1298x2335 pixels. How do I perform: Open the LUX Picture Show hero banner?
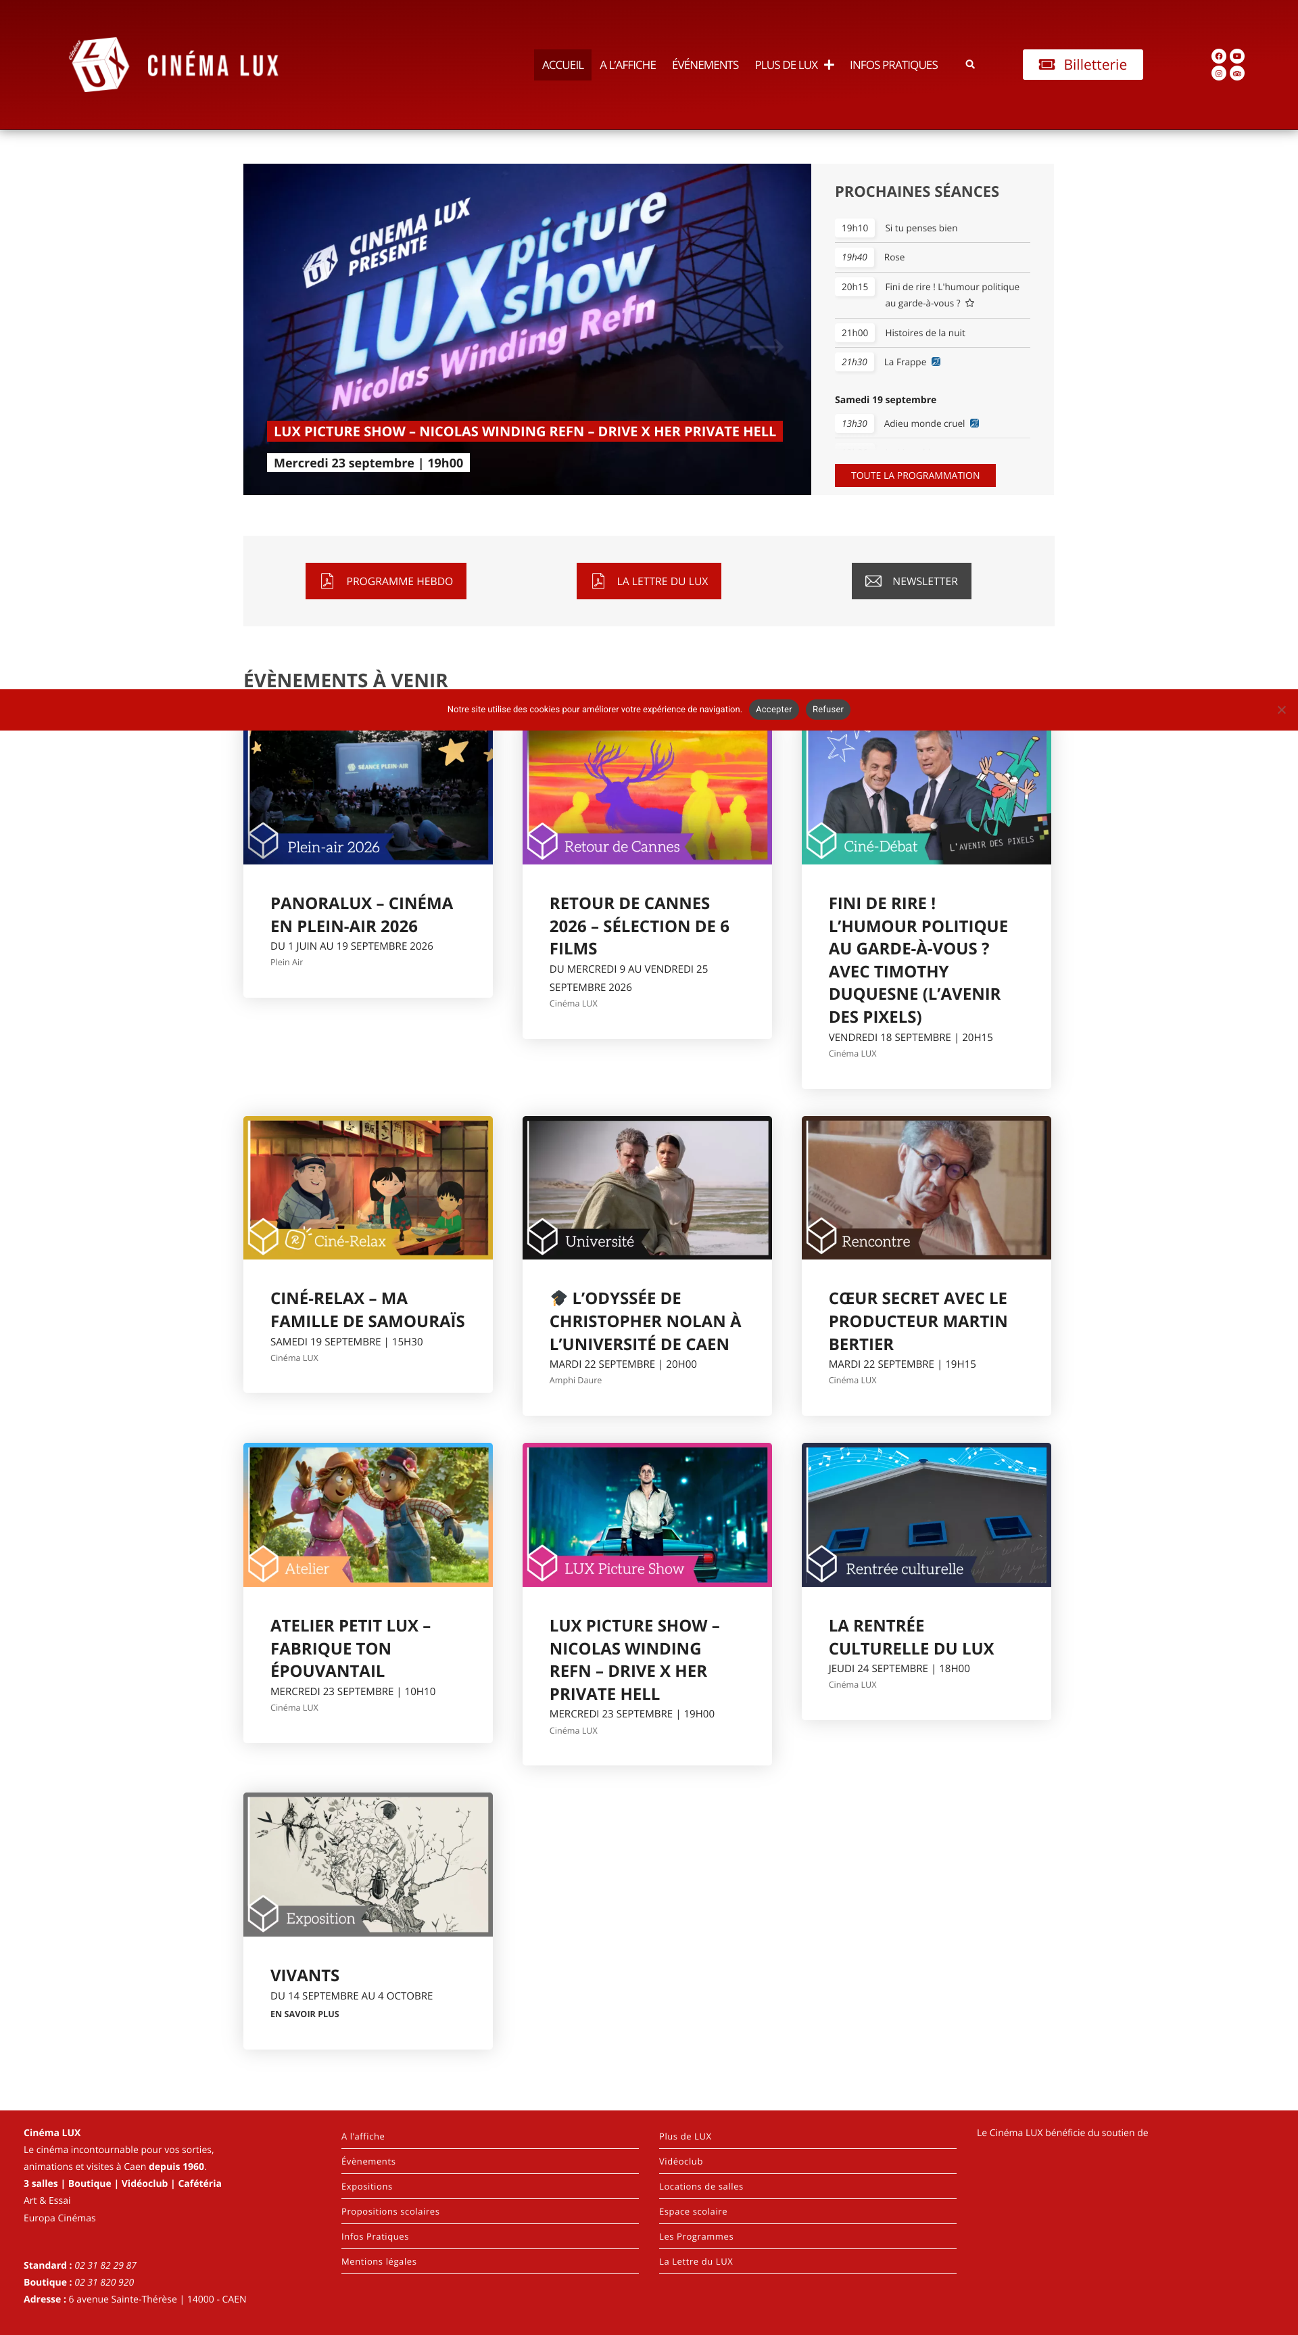(x=527, y=329)
